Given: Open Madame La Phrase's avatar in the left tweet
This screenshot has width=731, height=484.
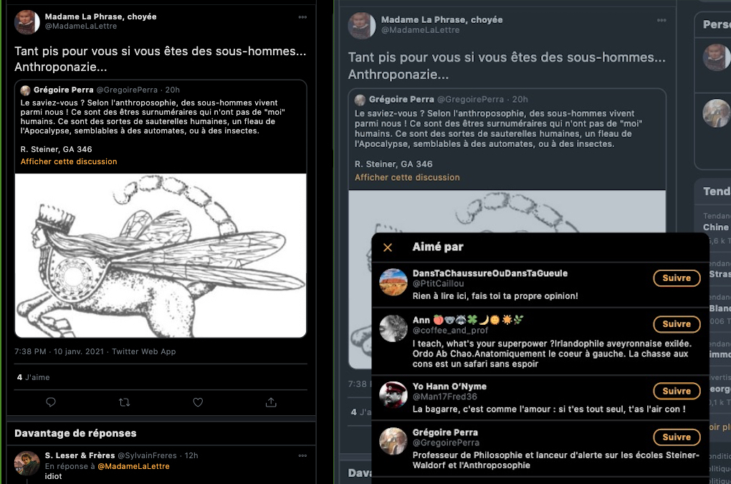Looking at the screenshot, I should tap(27, 22).
